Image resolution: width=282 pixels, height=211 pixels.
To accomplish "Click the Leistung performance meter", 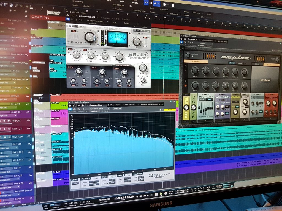I will point(56,205).
